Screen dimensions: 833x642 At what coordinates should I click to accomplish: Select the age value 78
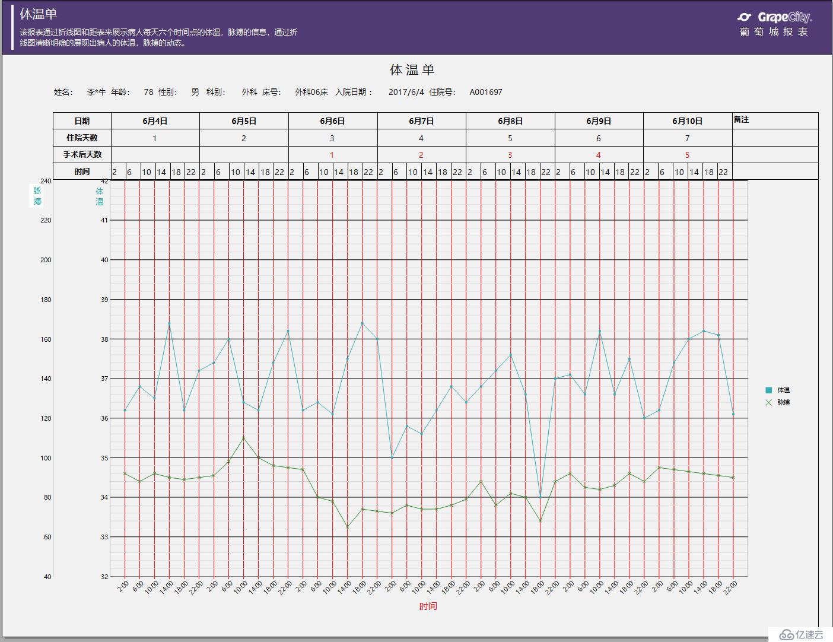click(x=148, y=92)
